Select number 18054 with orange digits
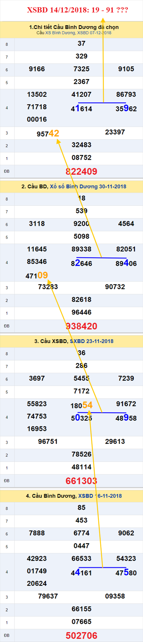 81,405
